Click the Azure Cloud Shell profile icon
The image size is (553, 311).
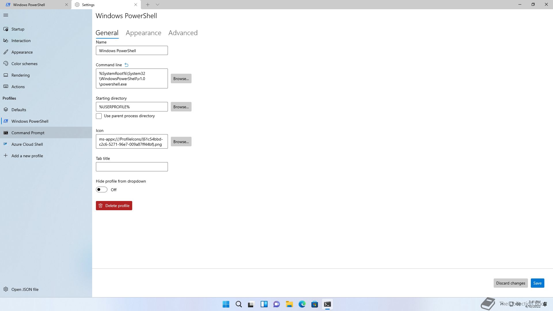6,144
